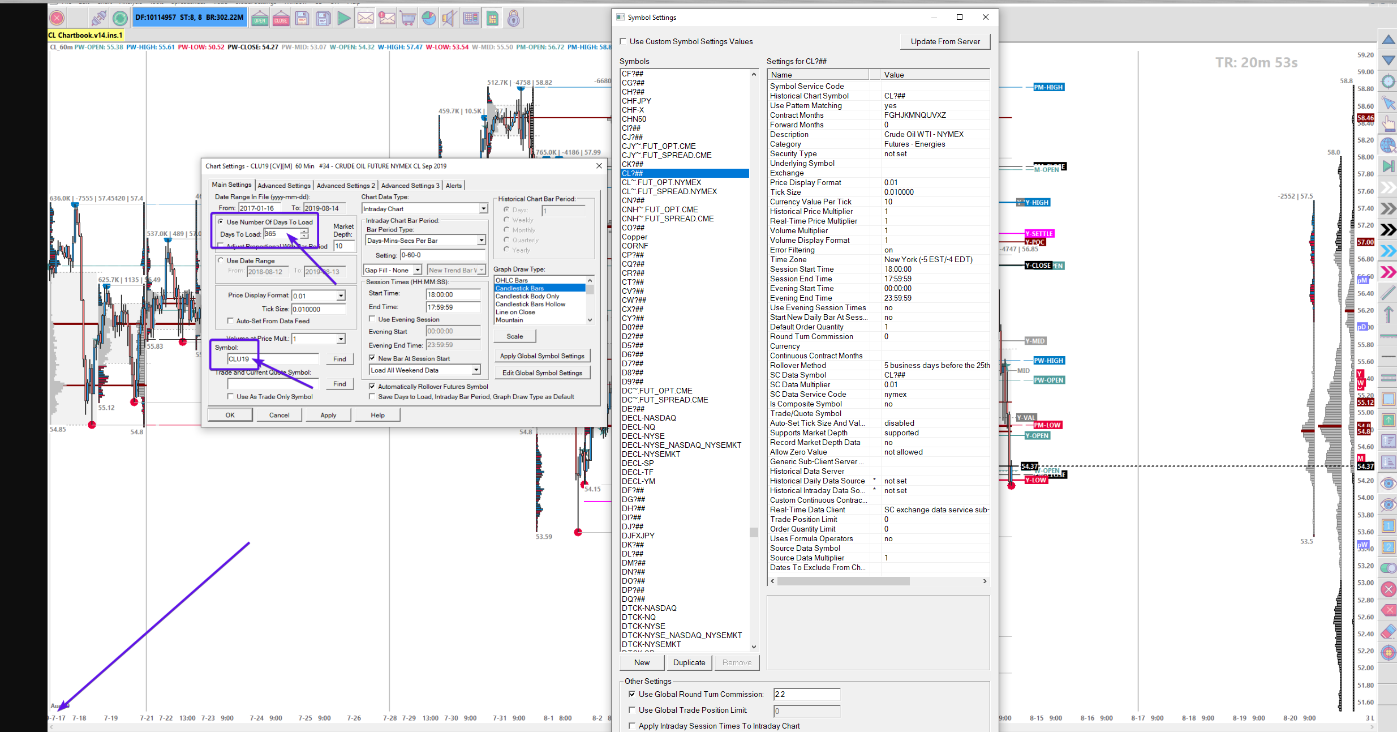Image resolution: width=1397 pixels, height=732 pixels.
Task: Enable Use Custom Symbol Settings Values checkbox
Action: 623,41
